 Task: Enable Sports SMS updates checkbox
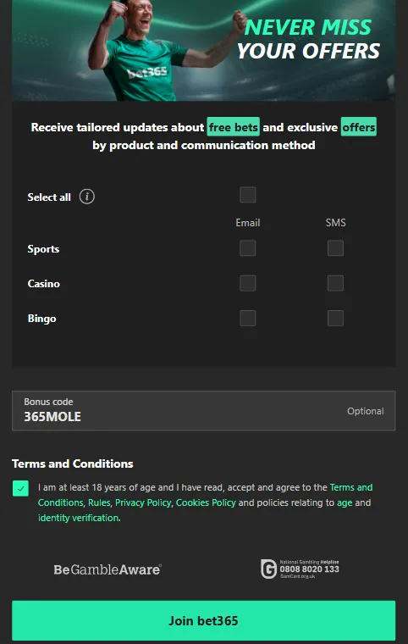[335, 248]
